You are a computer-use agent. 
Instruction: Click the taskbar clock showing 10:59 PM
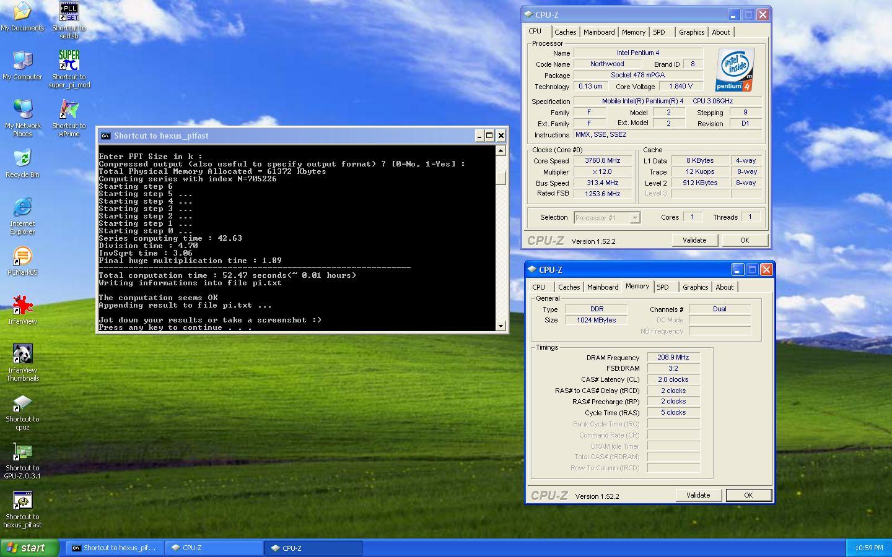[x=868, y=548]
